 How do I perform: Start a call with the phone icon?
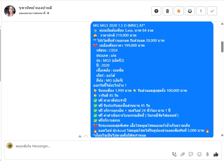[x=174, y=154]
